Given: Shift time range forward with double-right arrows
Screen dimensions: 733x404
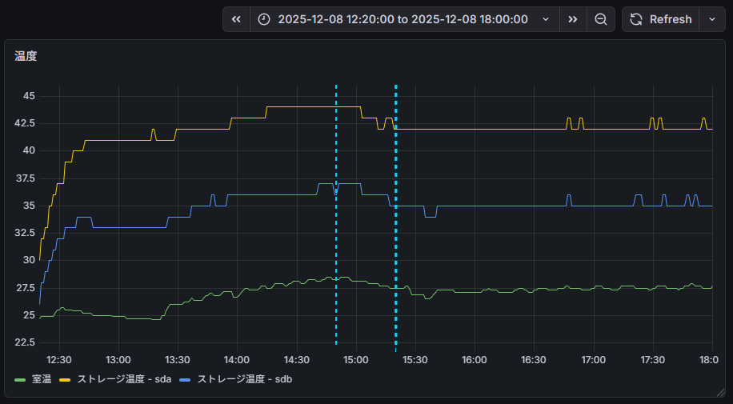Looking at the screenshot, I should [x=573, y=19].
